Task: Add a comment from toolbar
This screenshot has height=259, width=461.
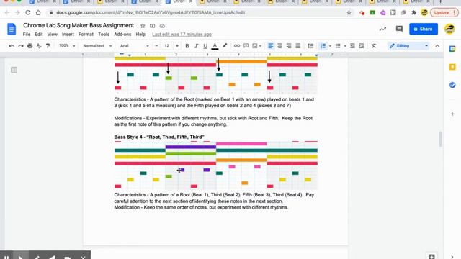Action: [246, 46]
